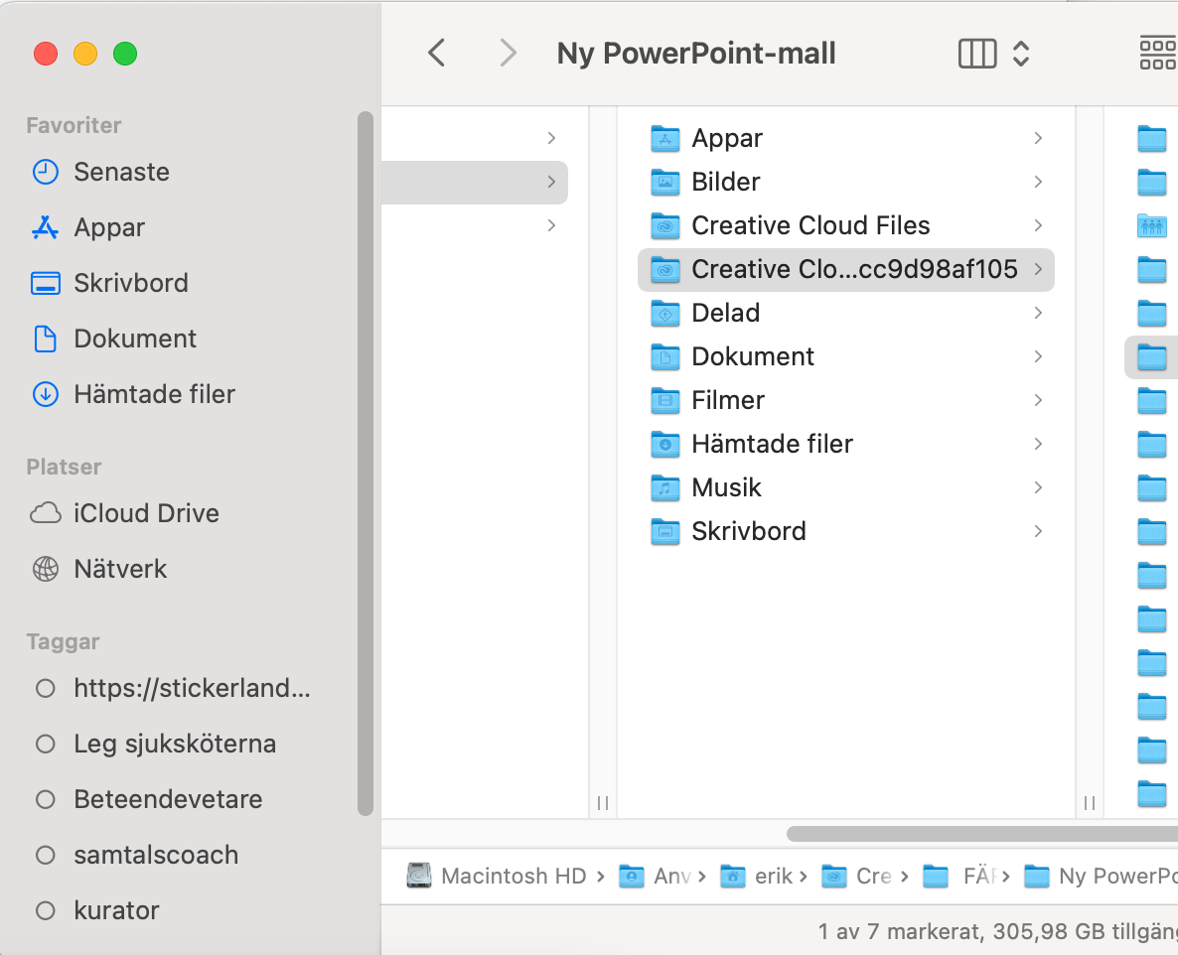Click the chevron next to Dokument

[1038, 356]
